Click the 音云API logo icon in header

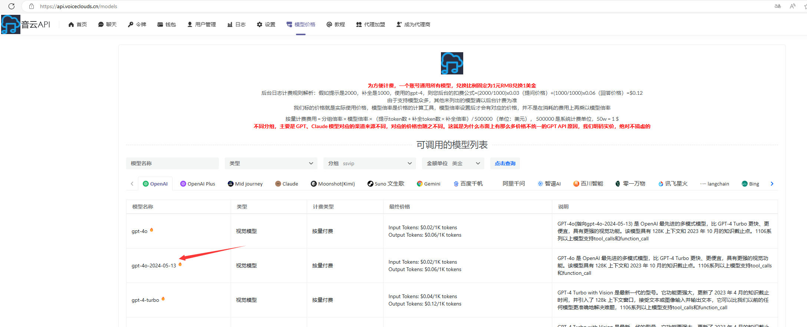pyautogui.click(x=11, y=24)
